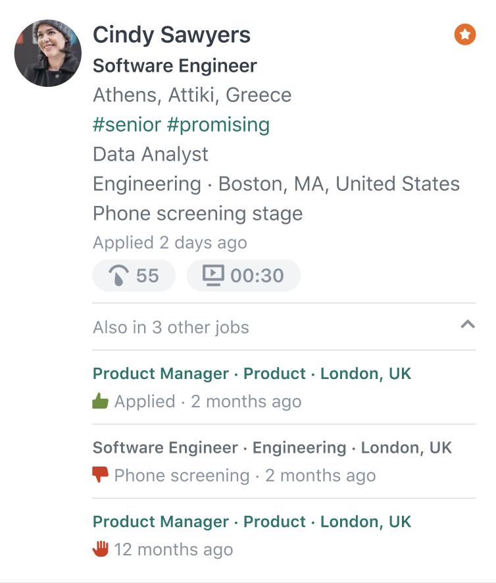
Task: Click the Phone screening stage text
Action: pyautogui.click(x=197, y=214)
